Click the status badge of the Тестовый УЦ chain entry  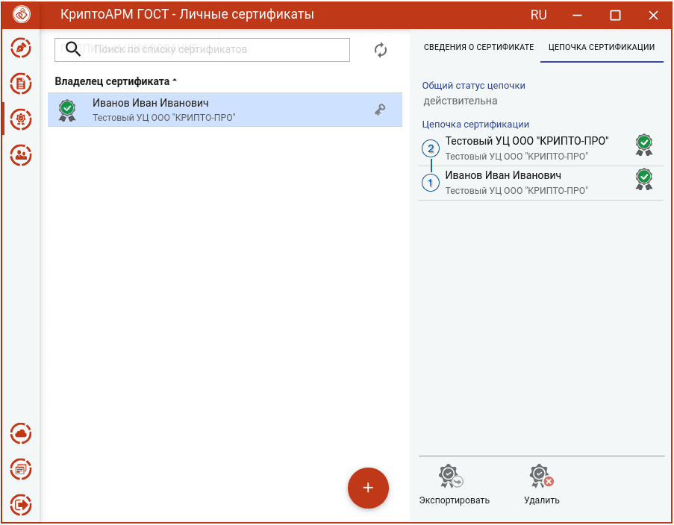click(x=644, y=145)
